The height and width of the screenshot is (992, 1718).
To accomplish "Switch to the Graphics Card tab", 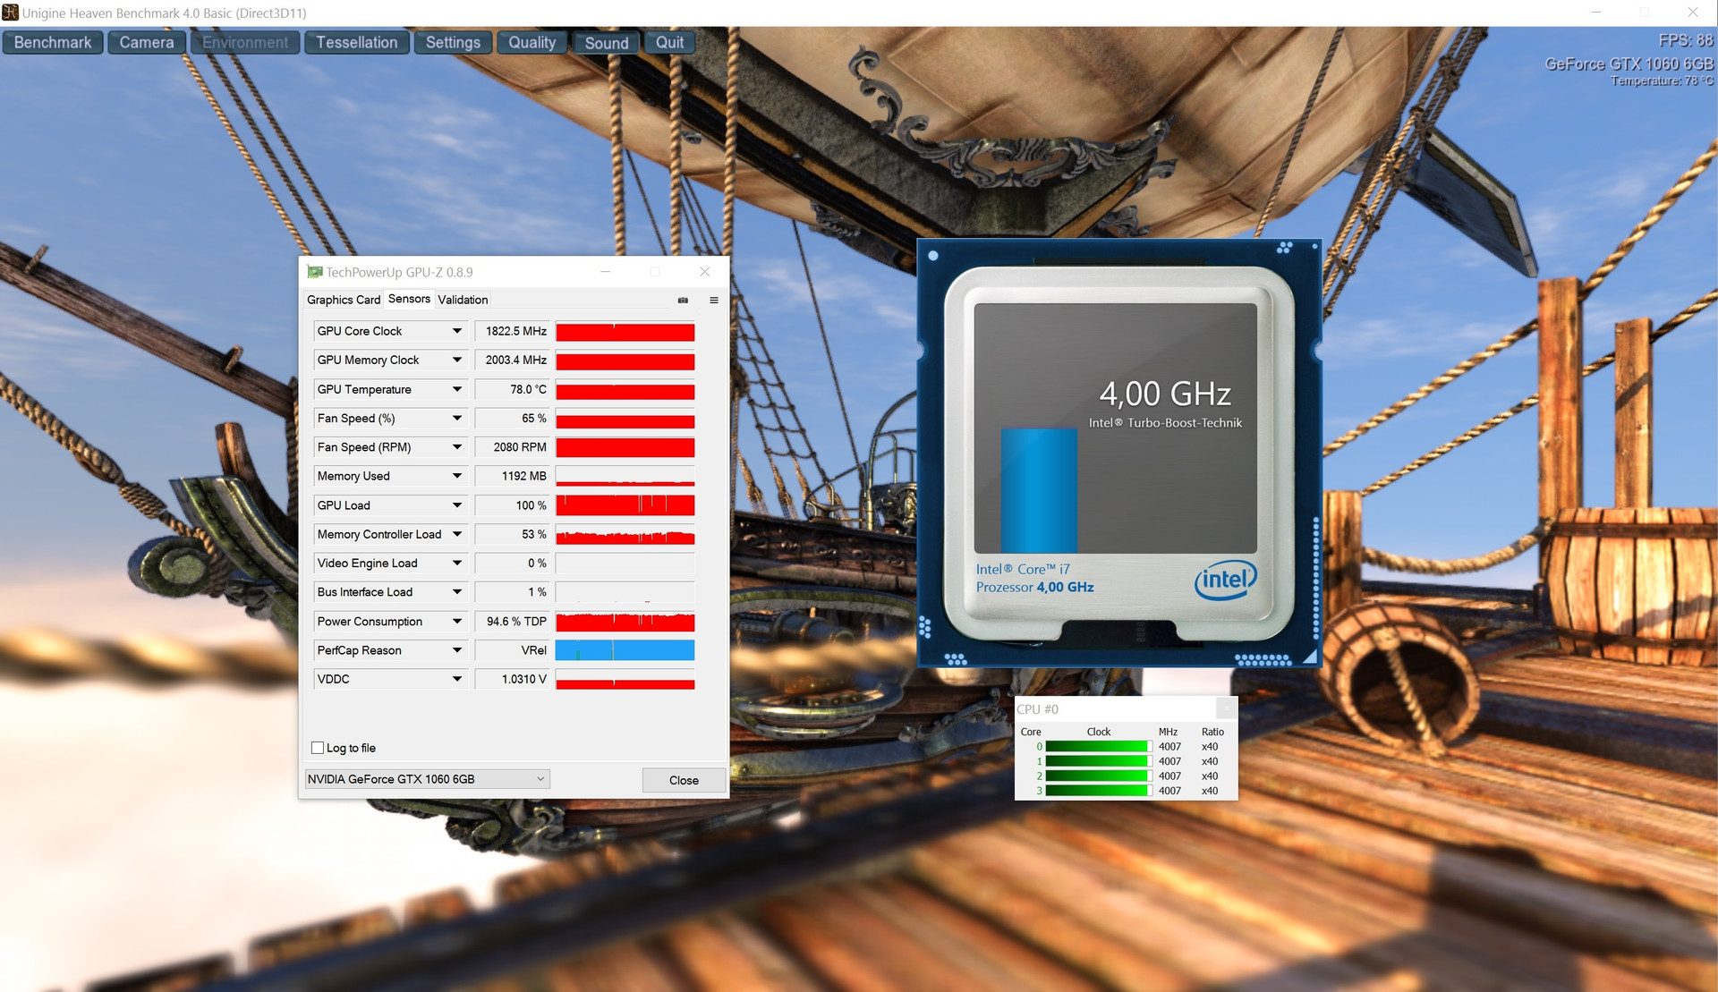I will (x=344, y=300).
